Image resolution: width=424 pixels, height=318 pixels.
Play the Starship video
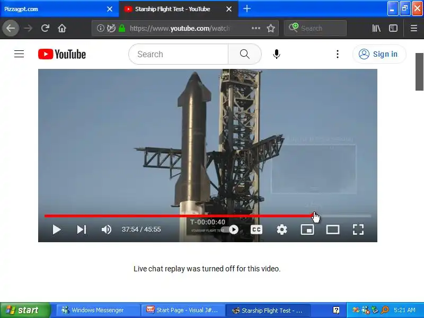point(57,229)
